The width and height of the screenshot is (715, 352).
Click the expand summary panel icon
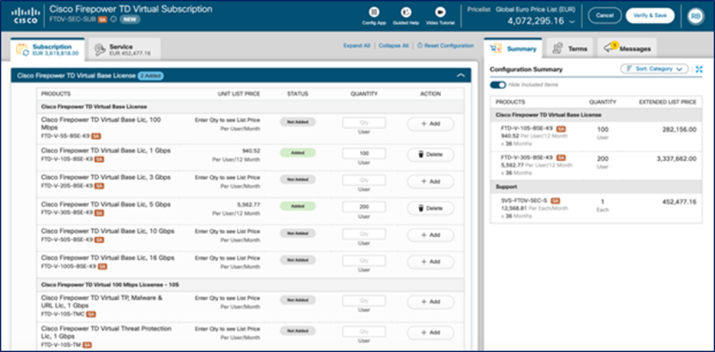700,69
